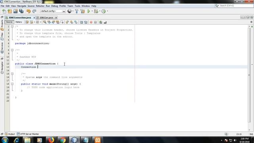The height and width of the screenshot is (143, 254).
Task: Click the Profile Project icon
Action: (104, 11)
